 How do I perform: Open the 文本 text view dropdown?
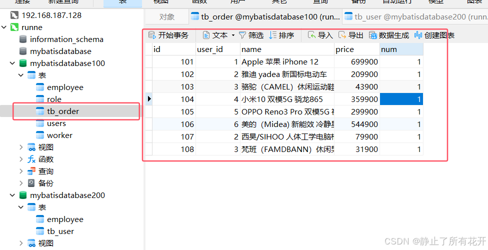[218, 35]
